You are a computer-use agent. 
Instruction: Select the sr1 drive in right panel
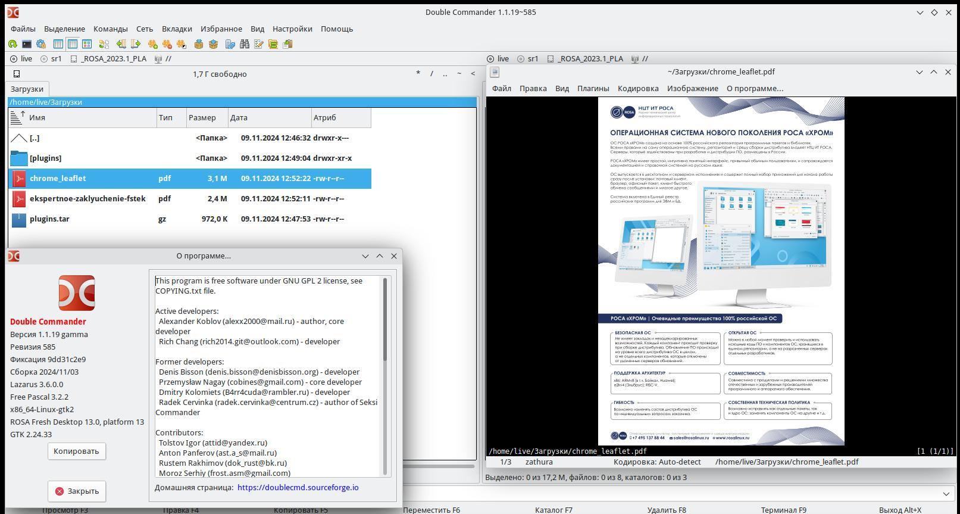coord(528,59)
